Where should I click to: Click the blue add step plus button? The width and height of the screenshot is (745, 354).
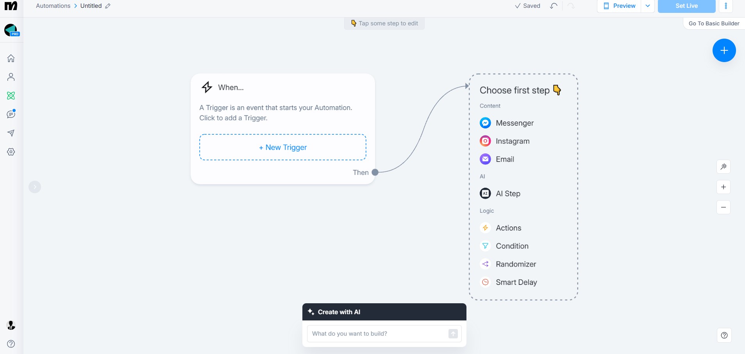point(724,50)
